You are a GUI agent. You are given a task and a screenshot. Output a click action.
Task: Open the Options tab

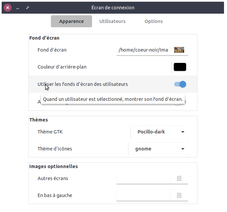154,21
